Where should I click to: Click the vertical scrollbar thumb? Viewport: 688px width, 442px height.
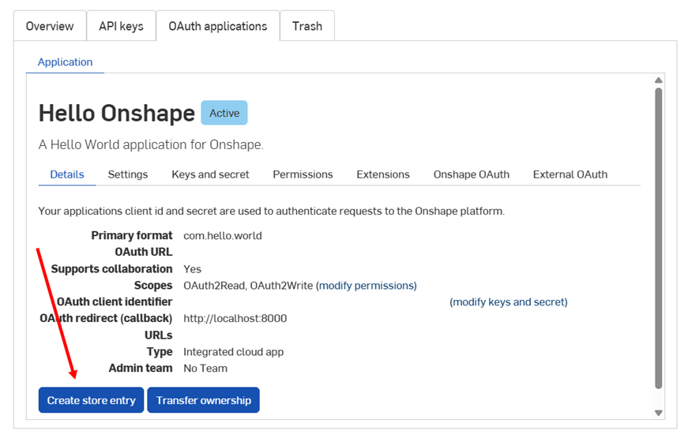[658, 238]
